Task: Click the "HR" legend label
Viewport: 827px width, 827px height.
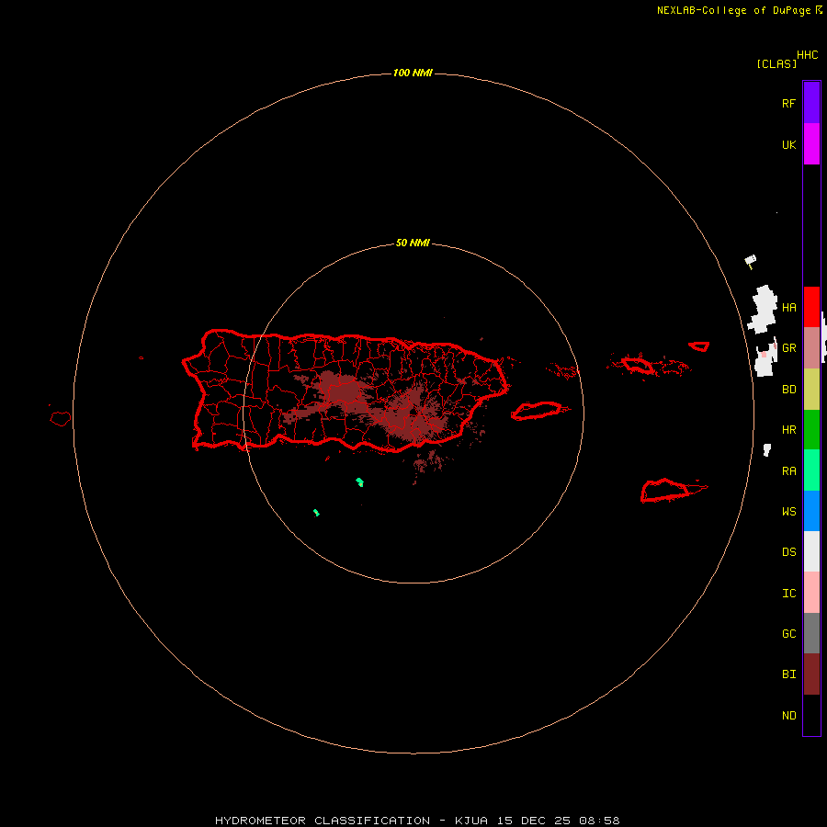Action: pos(789,430)
